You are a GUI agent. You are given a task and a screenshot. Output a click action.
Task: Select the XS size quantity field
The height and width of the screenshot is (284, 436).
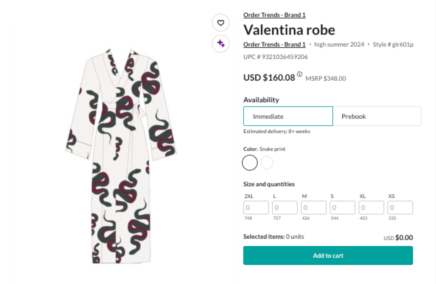tap(400, 207)
